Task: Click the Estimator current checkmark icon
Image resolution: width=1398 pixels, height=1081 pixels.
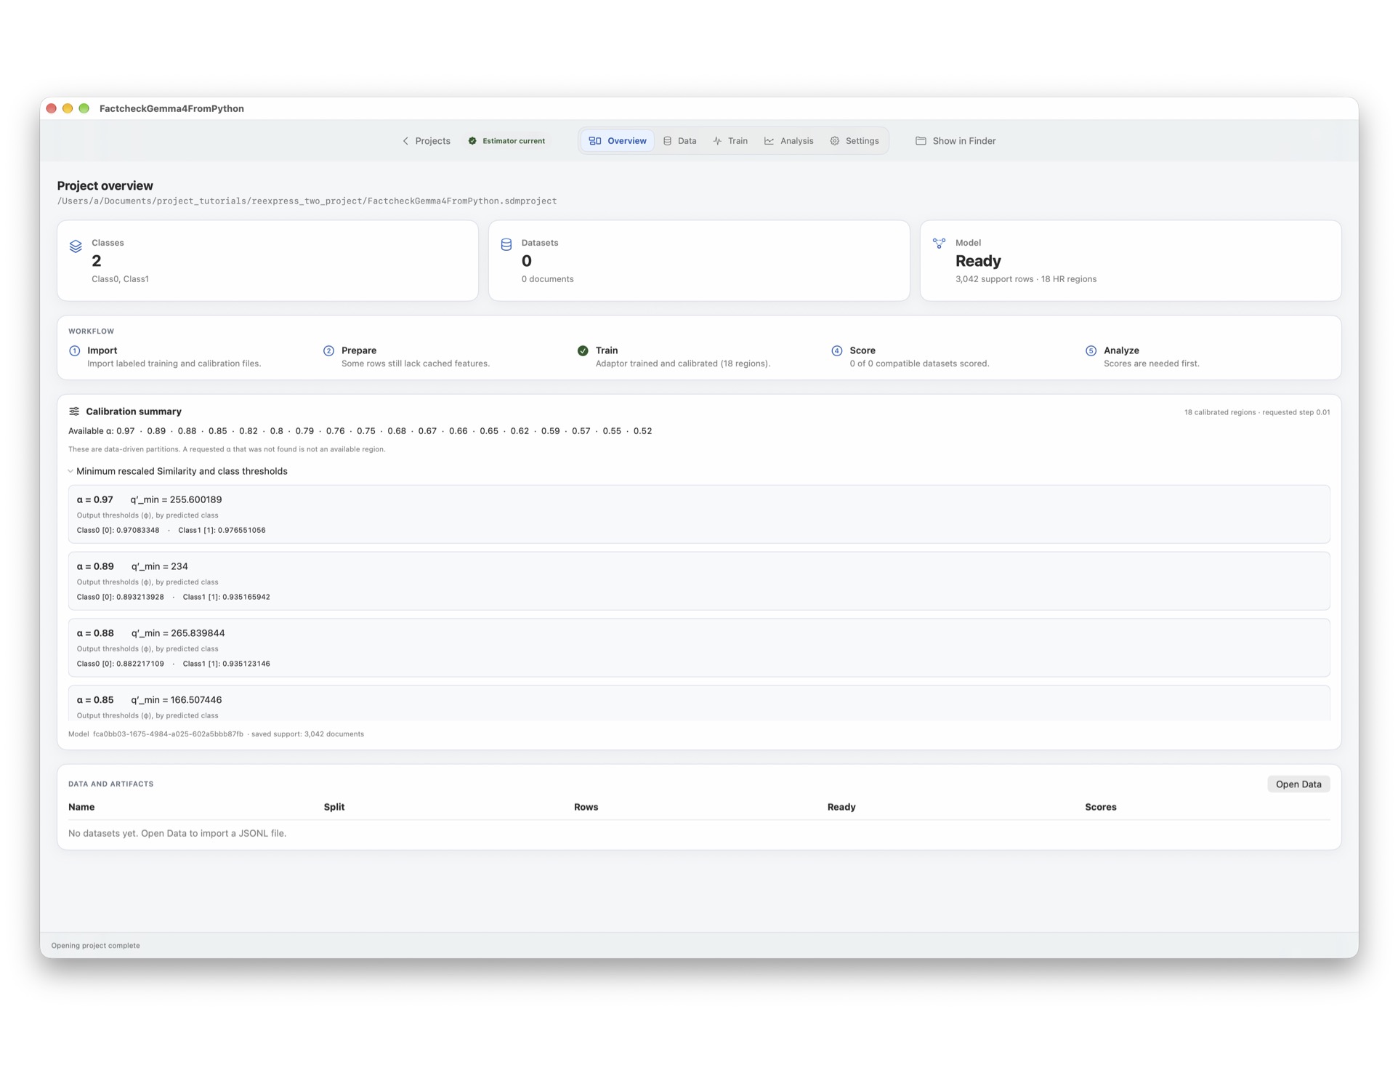Action: pyautogui.click(x=472, y=141)
